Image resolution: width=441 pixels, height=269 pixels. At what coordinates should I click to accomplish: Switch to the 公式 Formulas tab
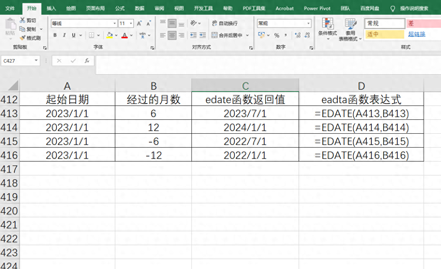(120, 8)
